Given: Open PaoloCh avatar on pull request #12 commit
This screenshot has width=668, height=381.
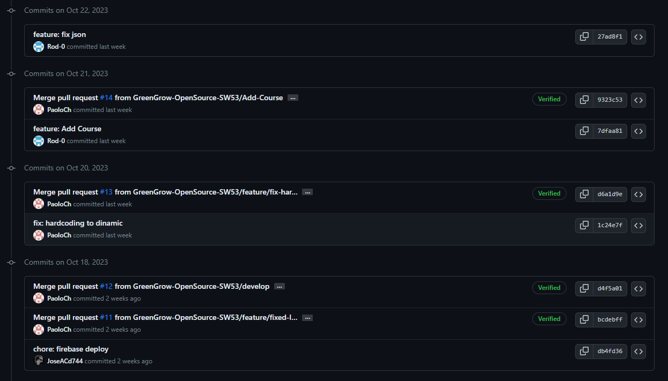Looking at the screenshot, I should (39, 298).
